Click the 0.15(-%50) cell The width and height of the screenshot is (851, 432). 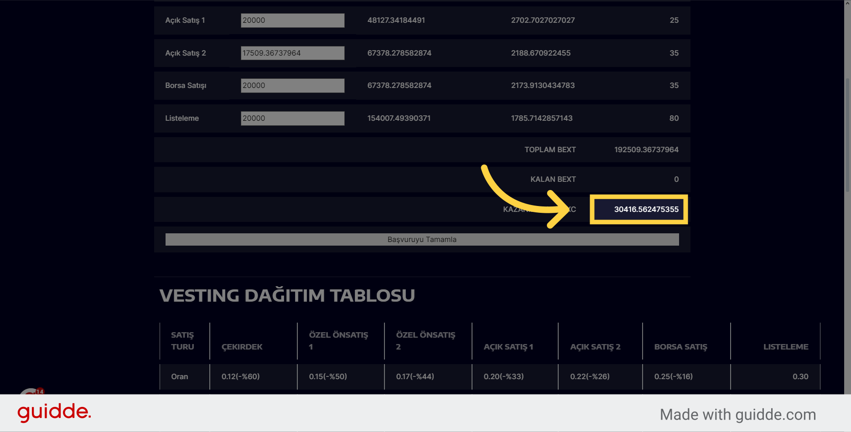tap(328, 376)
